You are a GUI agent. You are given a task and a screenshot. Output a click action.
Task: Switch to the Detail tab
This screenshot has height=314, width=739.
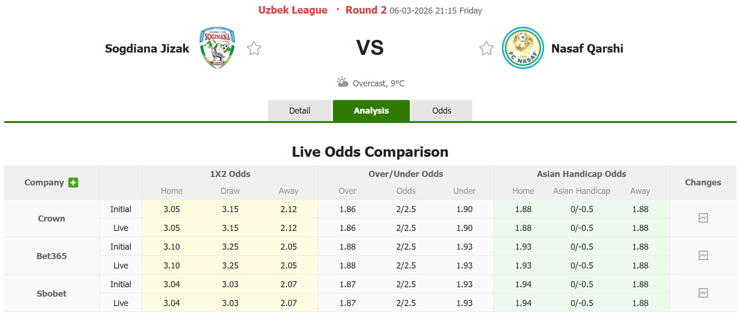point(300,110)
